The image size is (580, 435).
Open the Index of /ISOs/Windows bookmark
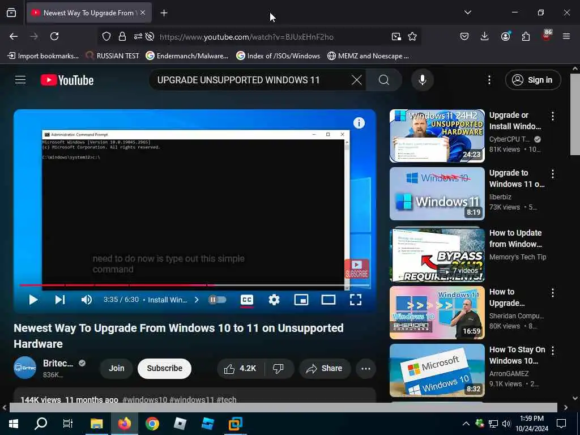pos(278,56)
